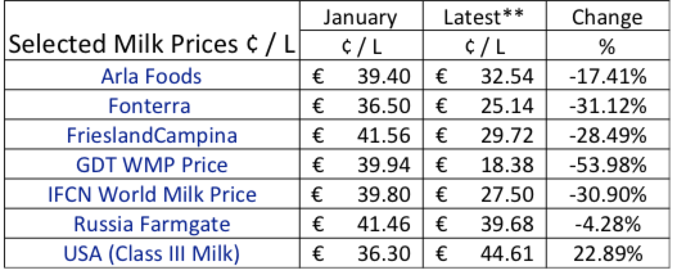Open the Arla Foods link
The image size is (677, 275).
click(151, 77)
